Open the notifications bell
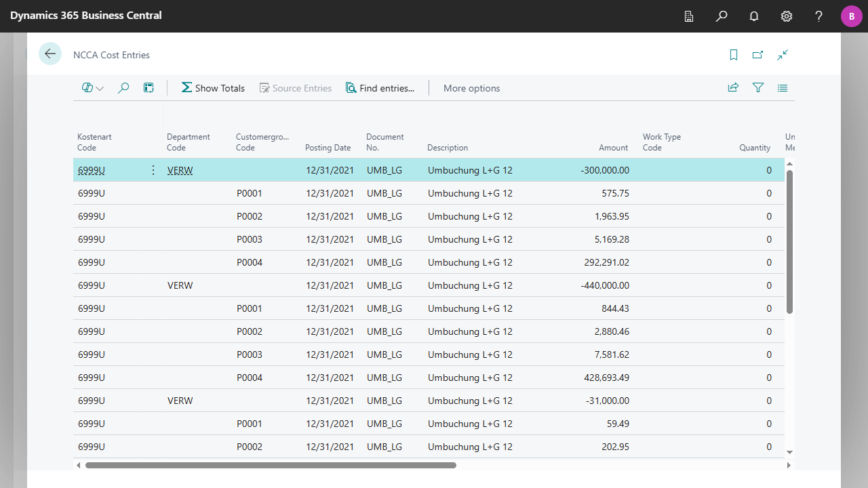 tap(754, 16)
